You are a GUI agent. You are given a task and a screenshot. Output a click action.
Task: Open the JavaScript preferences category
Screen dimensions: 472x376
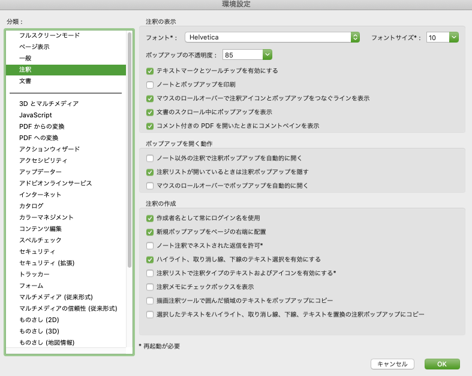point(35,115)
